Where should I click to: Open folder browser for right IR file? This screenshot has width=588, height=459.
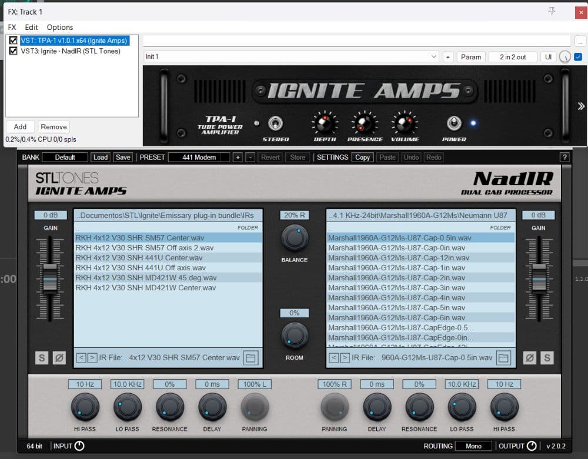[x=504, y=358]
